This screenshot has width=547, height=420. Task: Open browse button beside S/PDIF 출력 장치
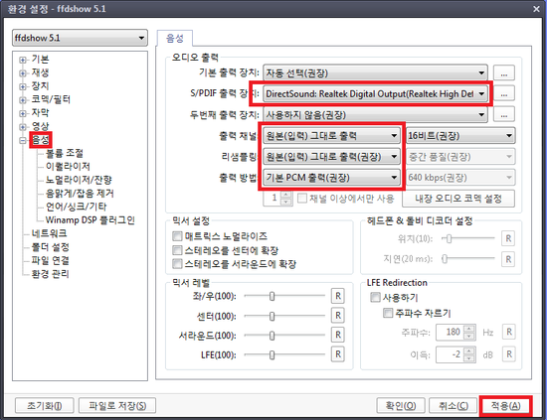[x=504, y=94]
